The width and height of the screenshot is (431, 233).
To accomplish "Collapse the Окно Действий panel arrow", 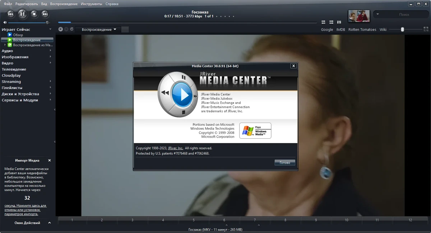I will coord(50,223).
